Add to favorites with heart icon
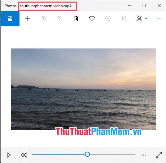Viewport: 166px width, 163px height. [92, 19]
